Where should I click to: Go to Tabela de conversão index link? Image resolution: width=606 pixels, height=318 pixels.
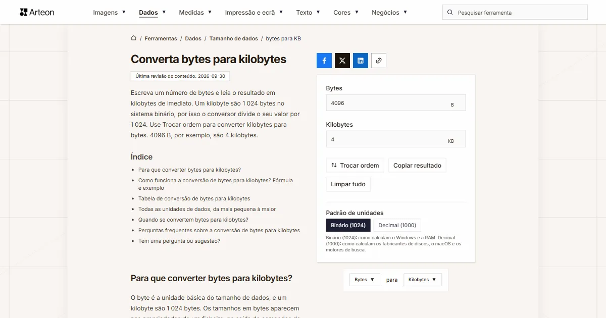pos(194,198)
